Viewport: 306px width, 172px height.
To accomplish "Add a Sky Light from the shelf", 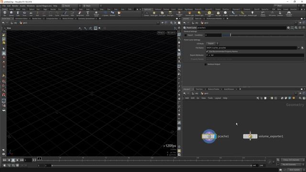I will point(219,13).
